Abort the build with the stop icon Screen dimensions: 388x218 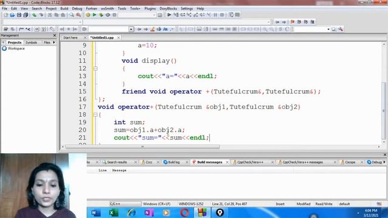[x=115, y=15]
